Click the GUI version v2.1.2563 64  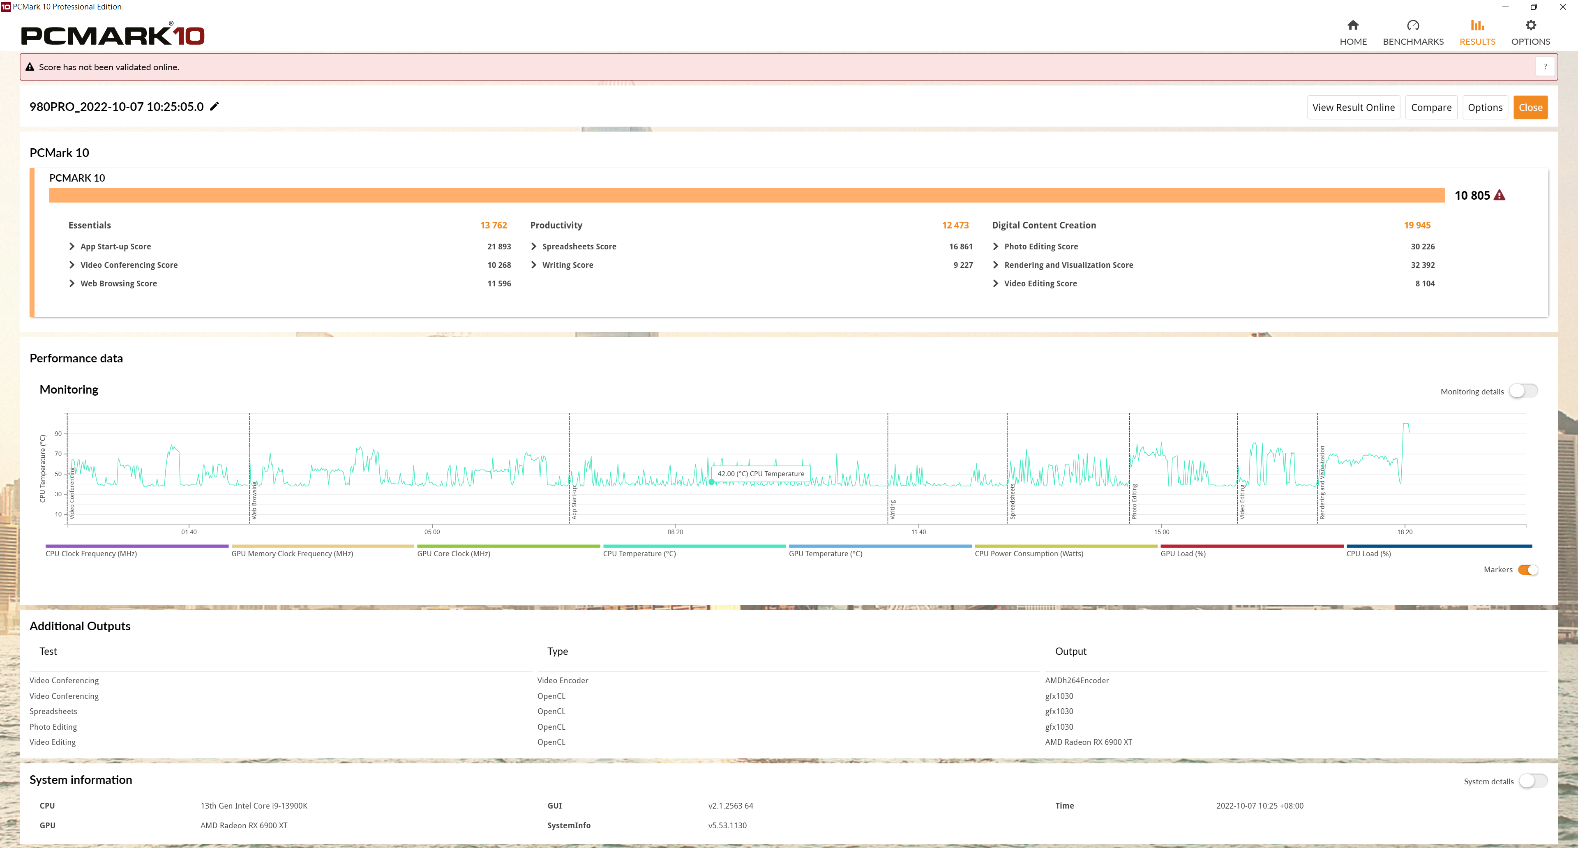pos(730,806)
